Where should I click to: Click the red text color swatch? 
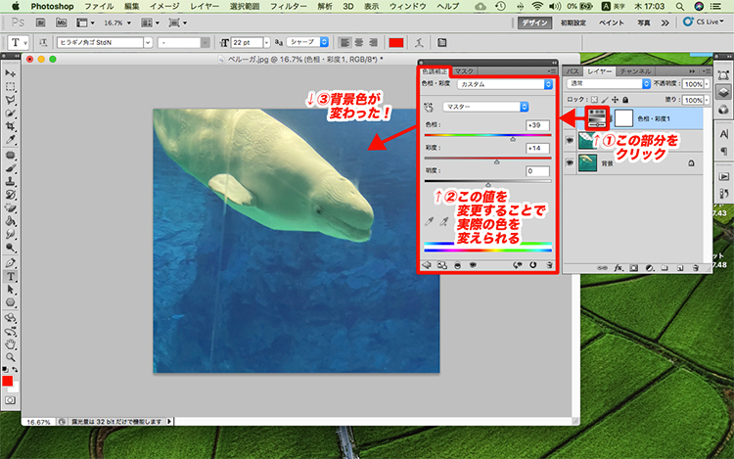[395, 42]
